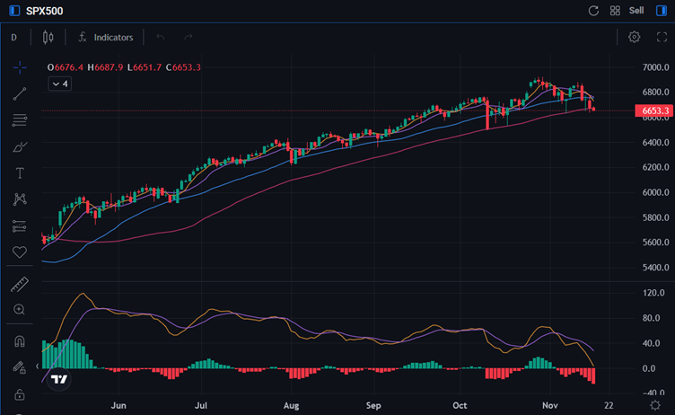Open the D timeframe interval dropdown
675x415 pixels.
coord(14,37)
